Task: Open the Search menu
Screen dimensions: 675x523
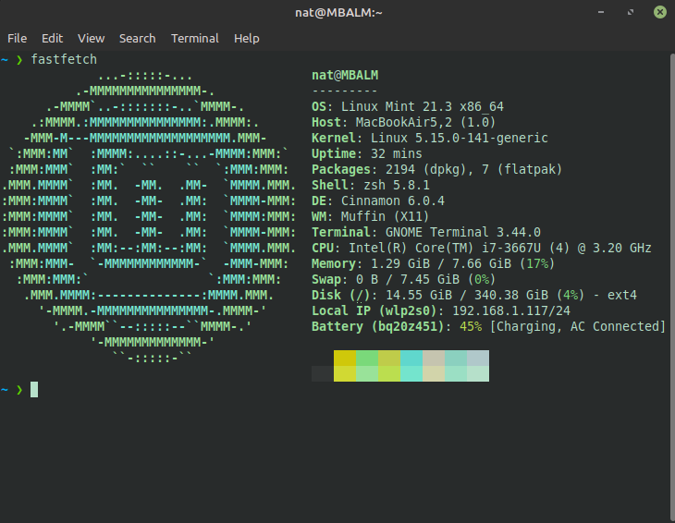Action: pos(138,38)
